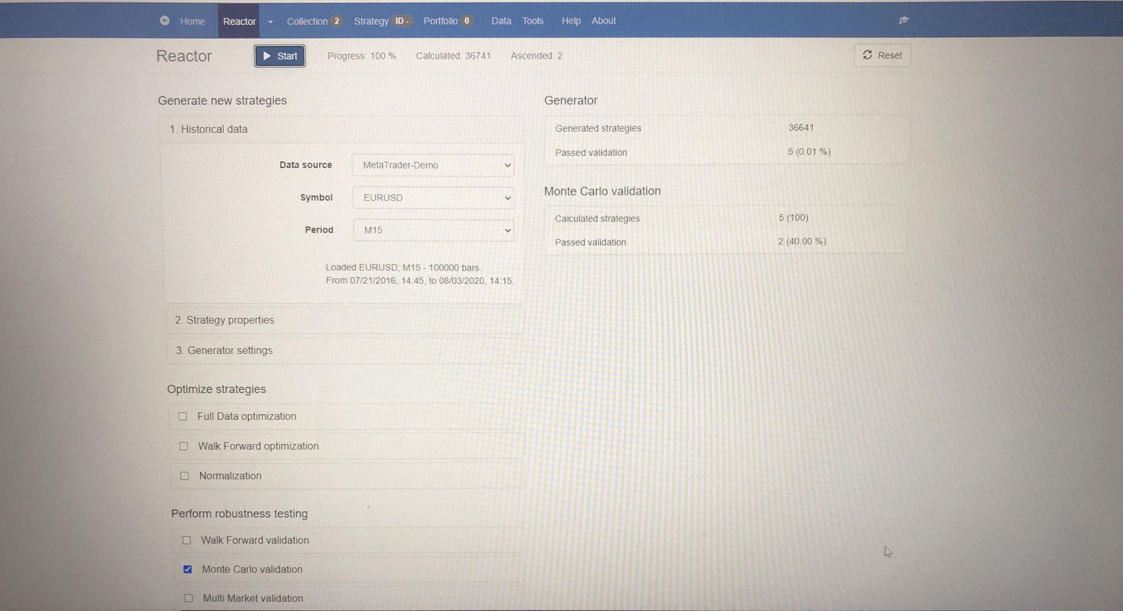Click Monte Carlo Passed validation 2 (40.00 %)
Image resolution: width=1123 pixels, height=611 pixels.
coord(802,241)
